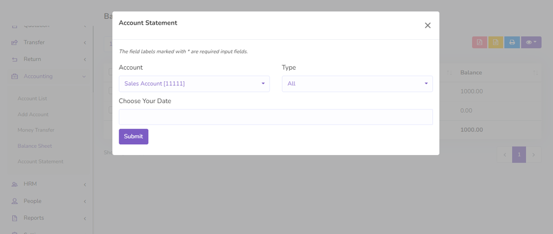Sort by the Balance column arrows
This screenshot has width=553, height=234.
click(535, 73)
